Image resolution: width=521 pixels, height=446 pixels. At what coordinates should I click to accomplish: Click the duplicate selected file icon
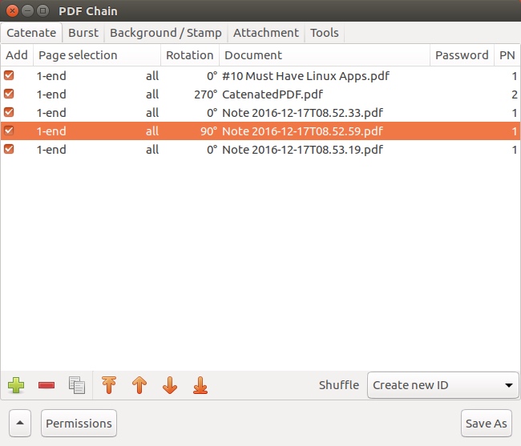[x=77, y=385]
